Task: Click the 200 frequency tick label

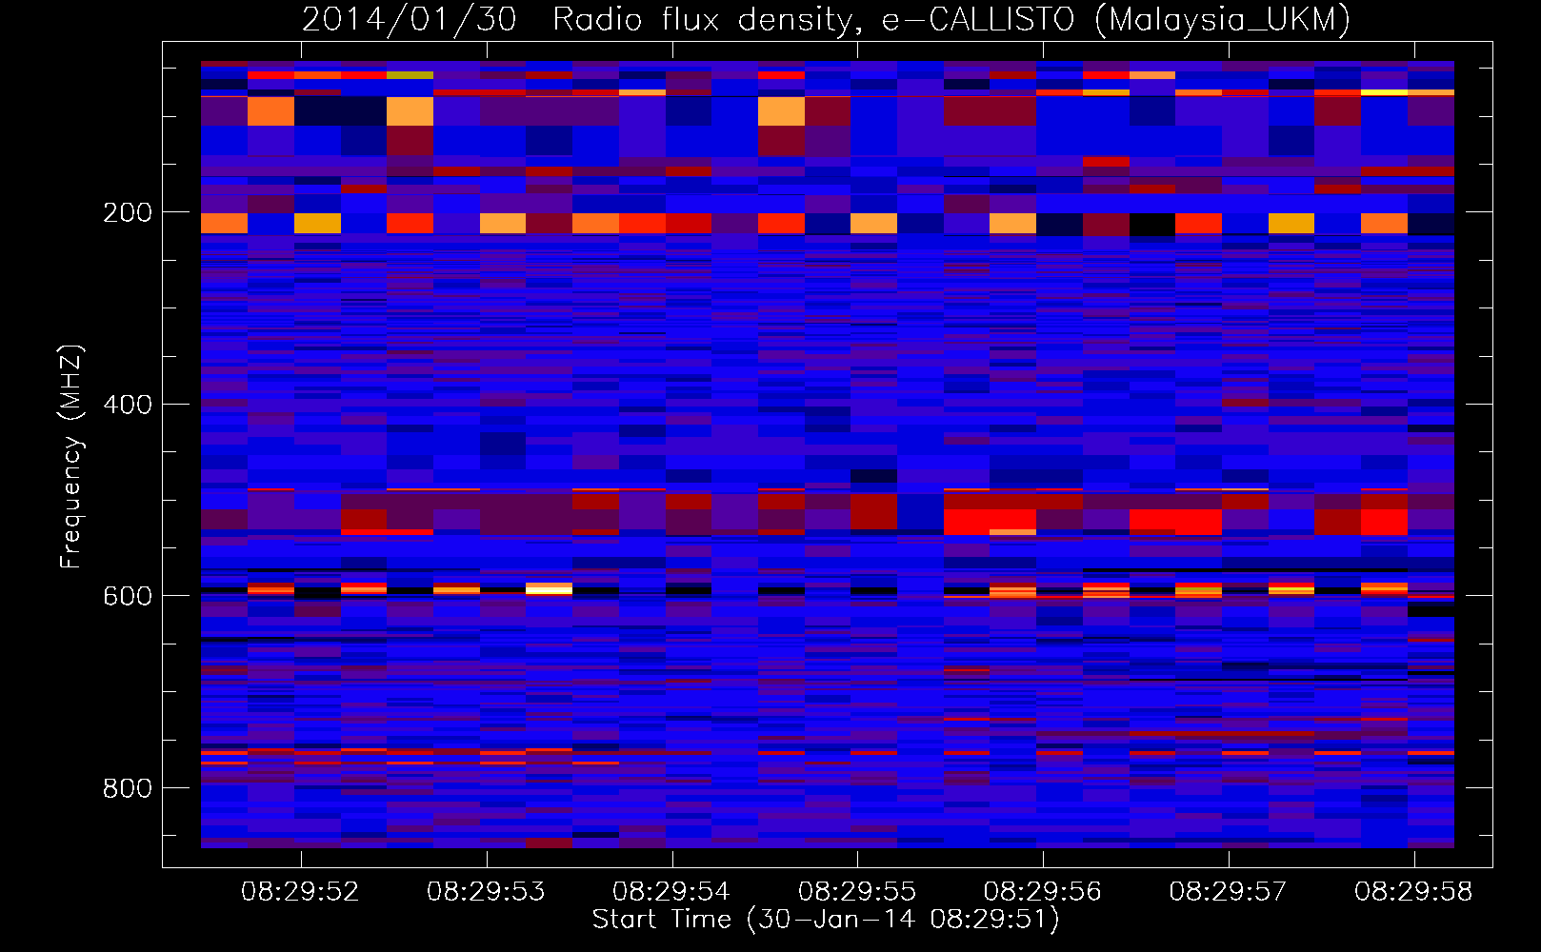Action: pos(128,212)
